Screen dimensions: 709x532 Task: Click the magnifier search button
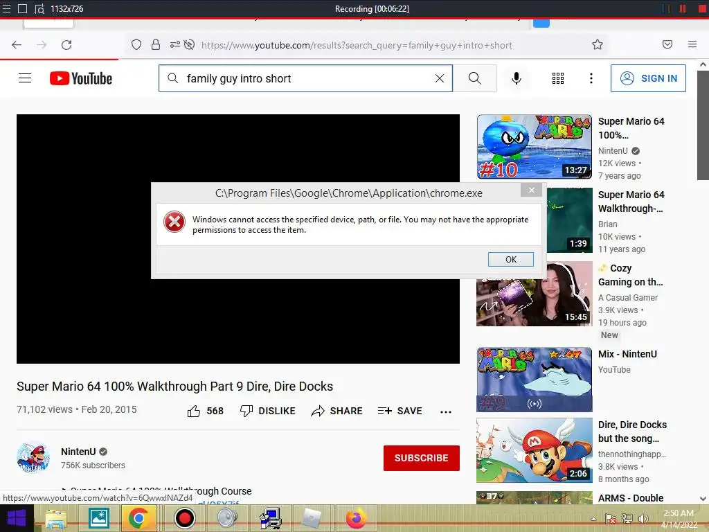475,78
